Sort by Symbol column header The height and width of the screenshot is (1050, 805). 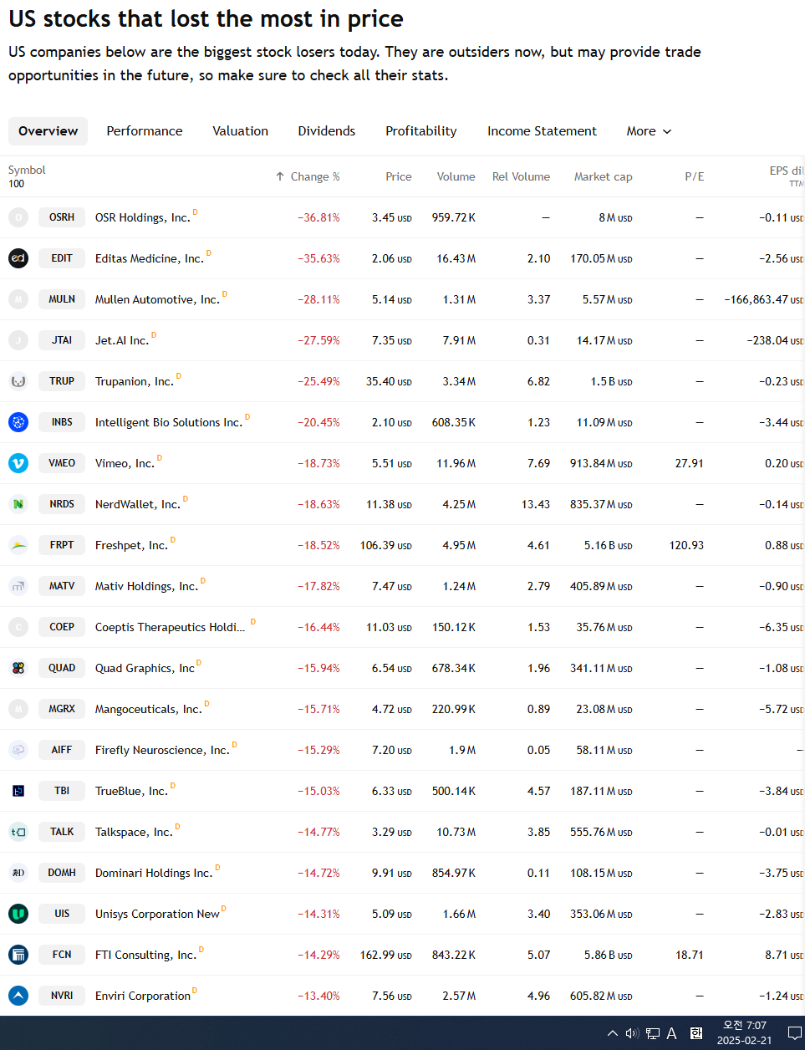(27, 170)
